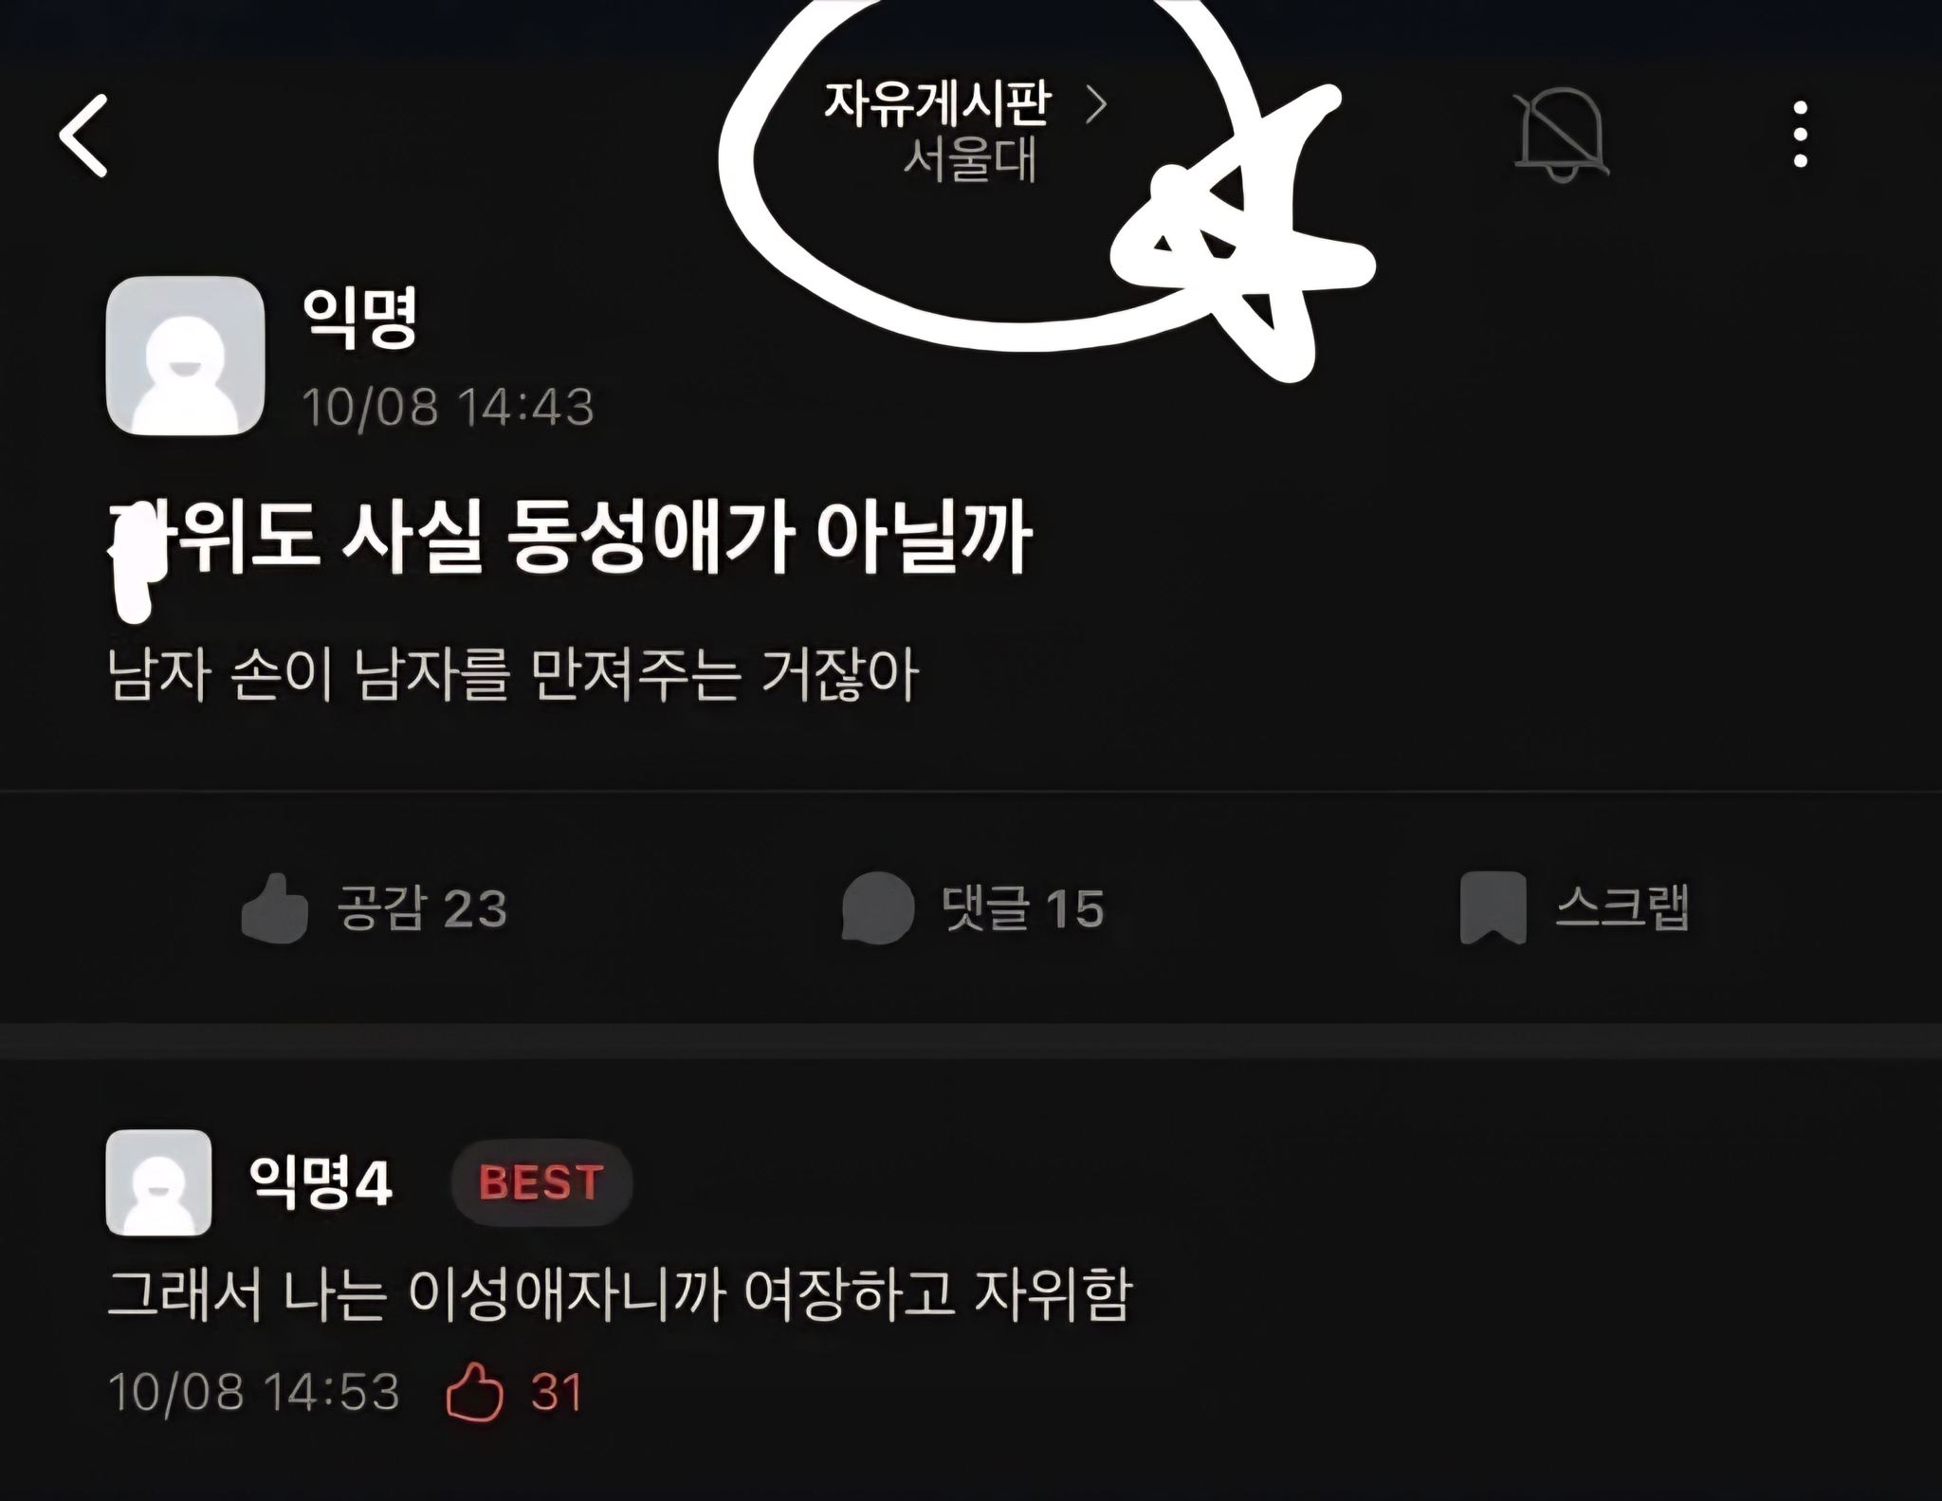Bookmark the post with scrap icon

coord(1493,908)
